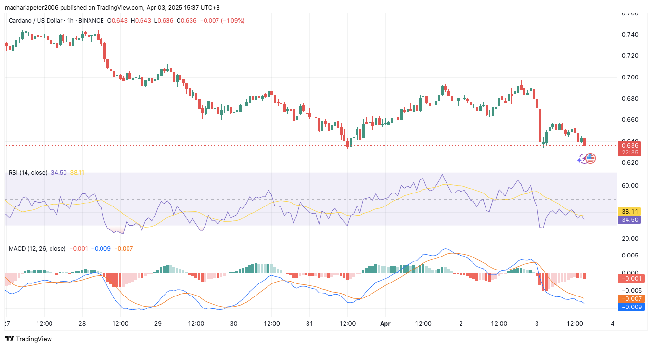Click the blue sparkle icon near the flag
Viewport: 652px width, 347px height.
580,159
